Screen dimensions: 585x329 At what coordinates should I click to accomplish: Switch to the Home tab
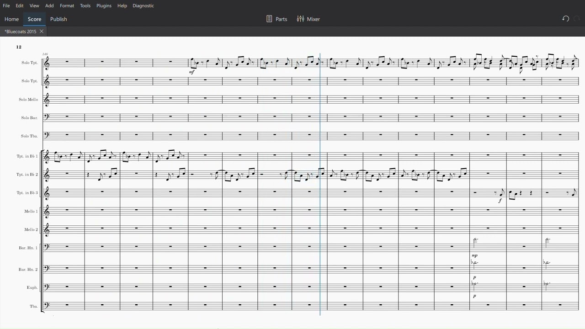click(x=11, y=19)
